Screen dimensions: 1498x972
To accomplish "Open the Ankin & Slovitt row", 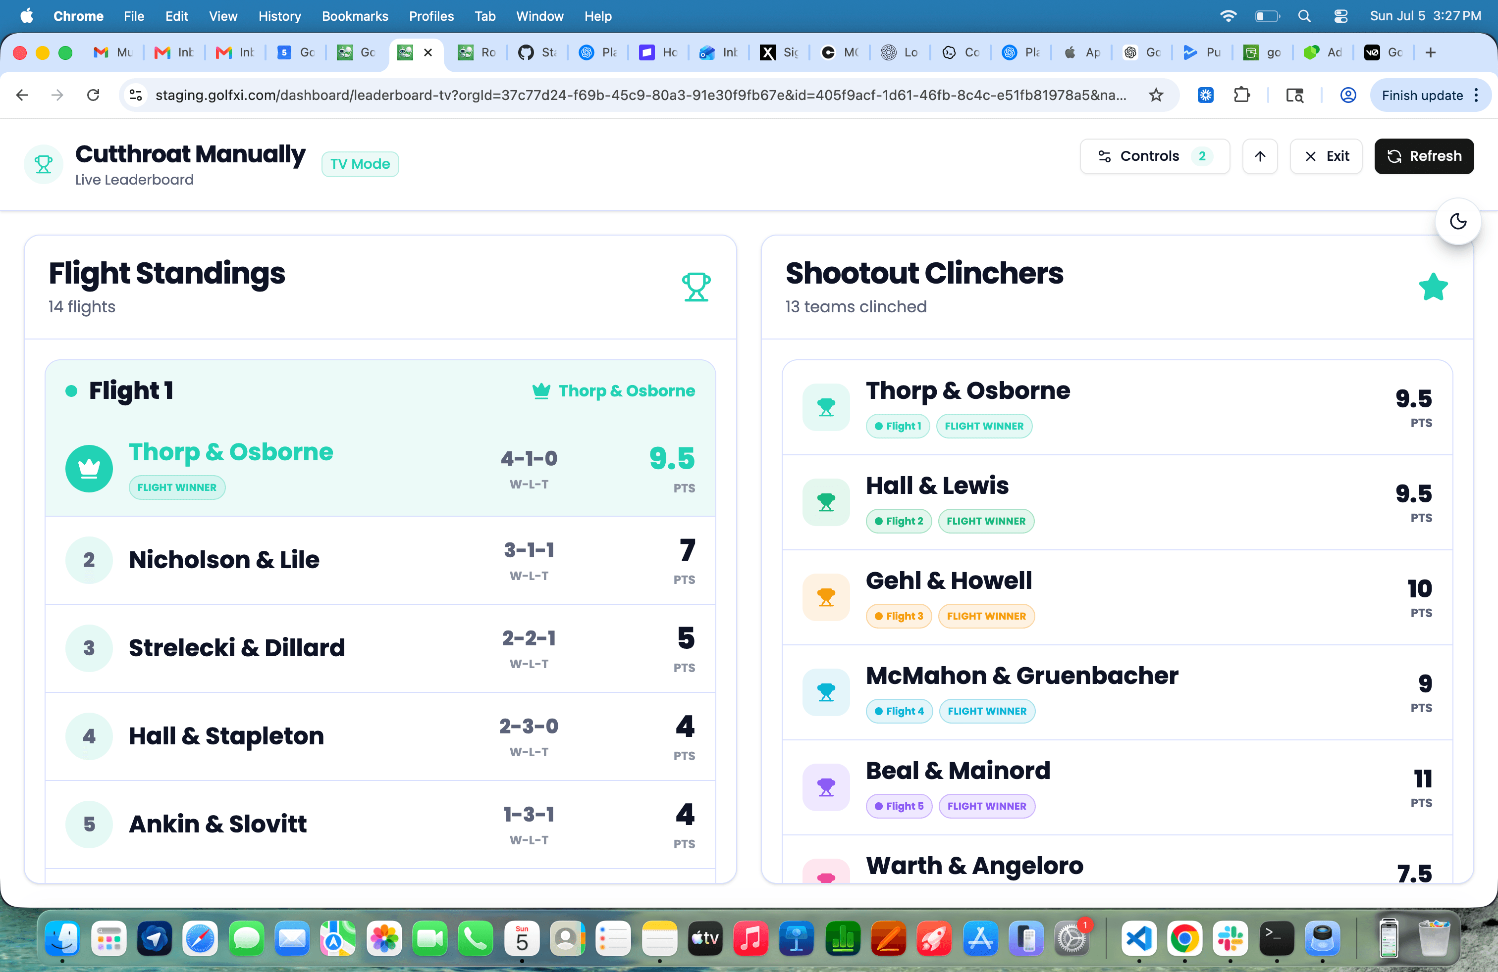I will coord(380,824).
